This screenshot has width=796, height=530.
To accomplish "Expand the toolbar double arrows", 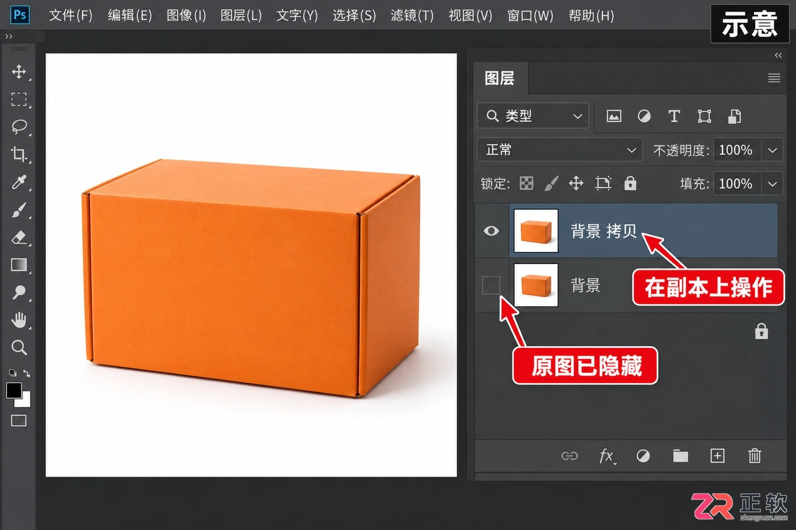I will (9, 36).
